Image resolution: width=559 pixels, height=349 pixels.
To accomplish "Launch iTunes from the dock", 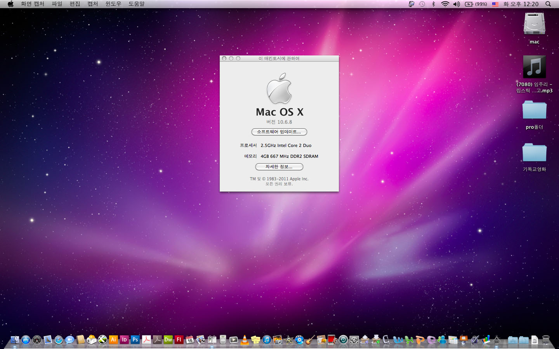I will [267, 340].
